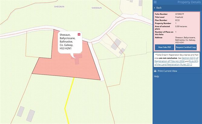The image size is (202, 124).
Task: Close the address popup on the map
Action: [x=79, y=34]
